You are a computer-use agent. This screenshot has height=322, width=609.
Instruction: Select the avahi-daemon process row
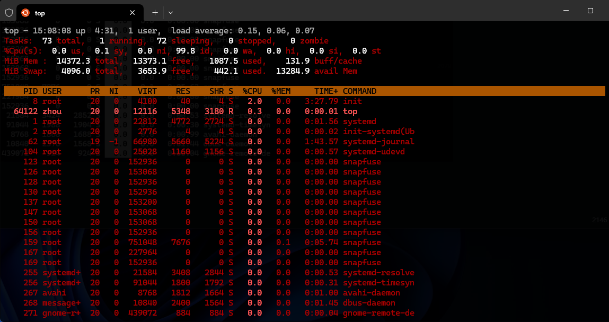tap(371, 293)
